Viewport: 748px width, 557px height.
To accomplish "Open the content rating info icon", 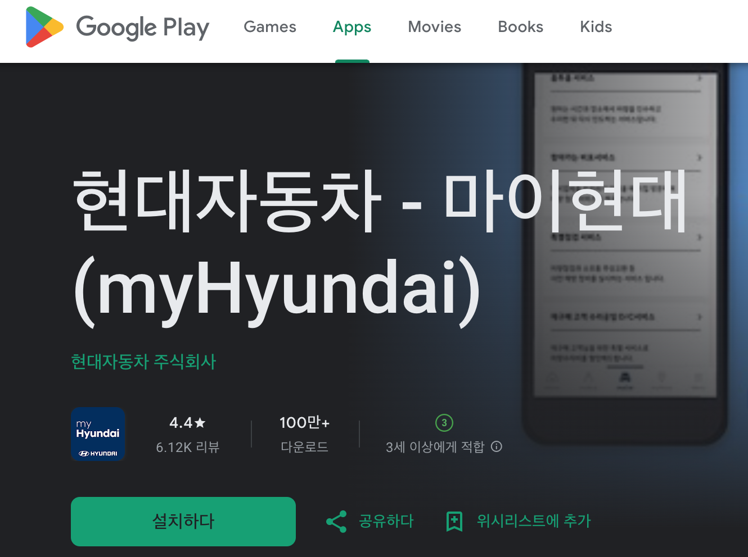I will click(x=497, y=446).
